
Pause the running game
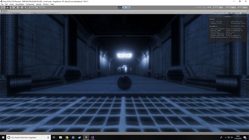[124, 8]
